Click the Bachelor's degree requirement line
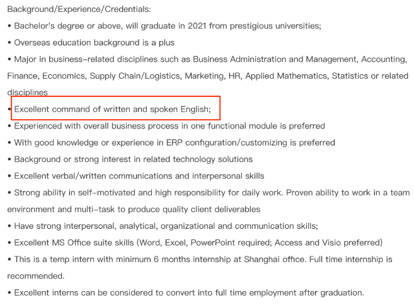The image size is (414, 305). pyautogui.click(x=164, y=26)
